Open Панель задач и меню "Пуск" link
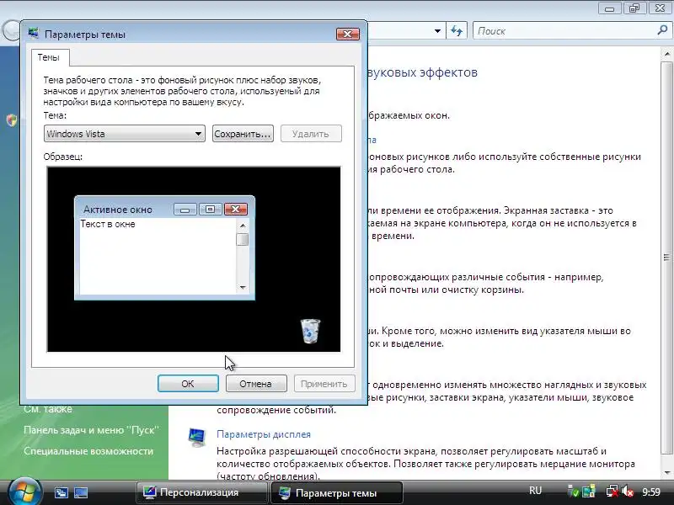Screen dimensions: 674x505 click(x=91, y=430)
